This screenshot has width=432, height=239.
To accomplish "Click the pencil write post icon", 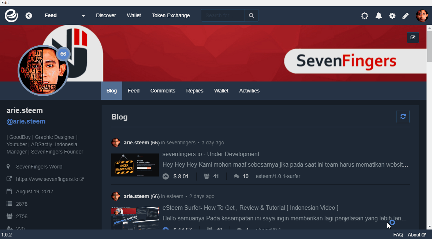I will (x=406, y=16).
